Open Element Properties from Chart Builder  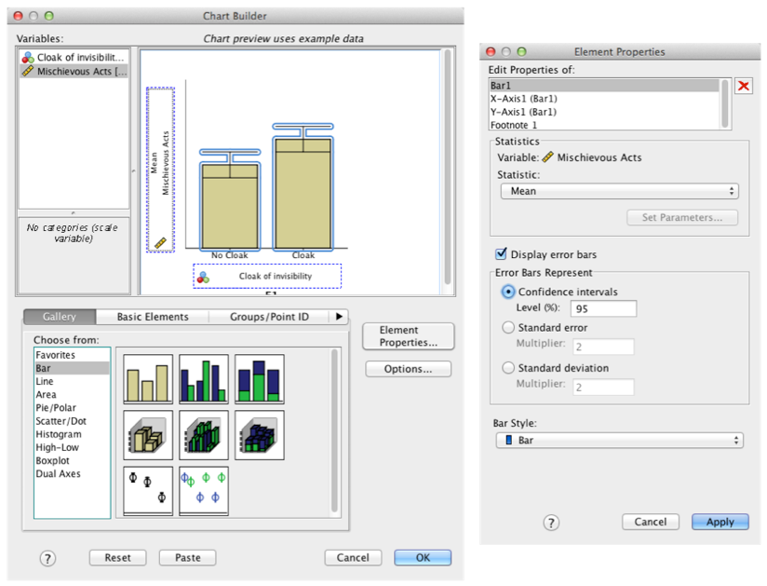[410, 336]
